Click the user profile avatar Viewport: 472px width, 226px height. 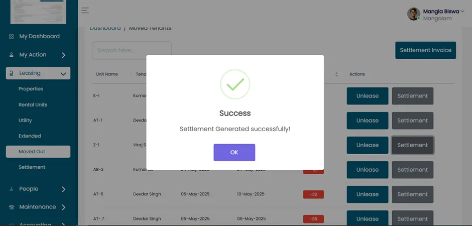(414, 14)
